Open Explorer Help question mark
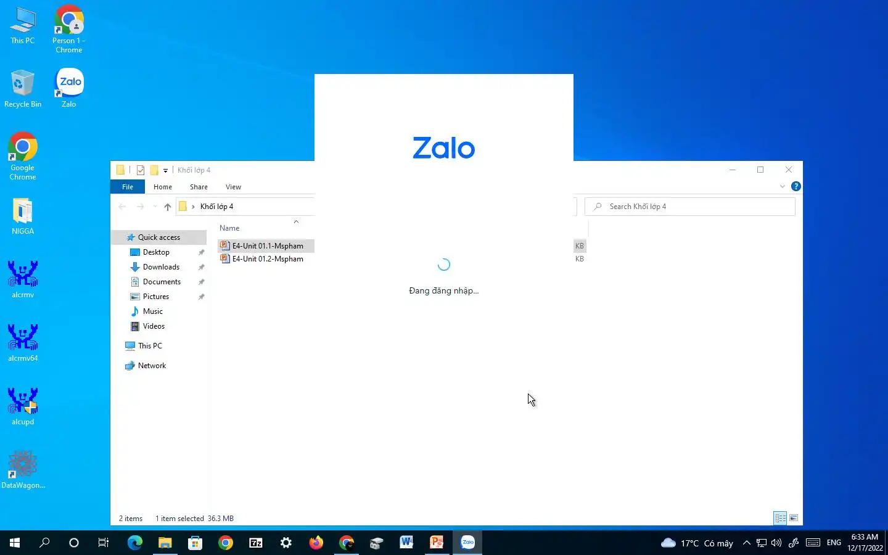This screenshot has width=888, height=555. (795, 186)
